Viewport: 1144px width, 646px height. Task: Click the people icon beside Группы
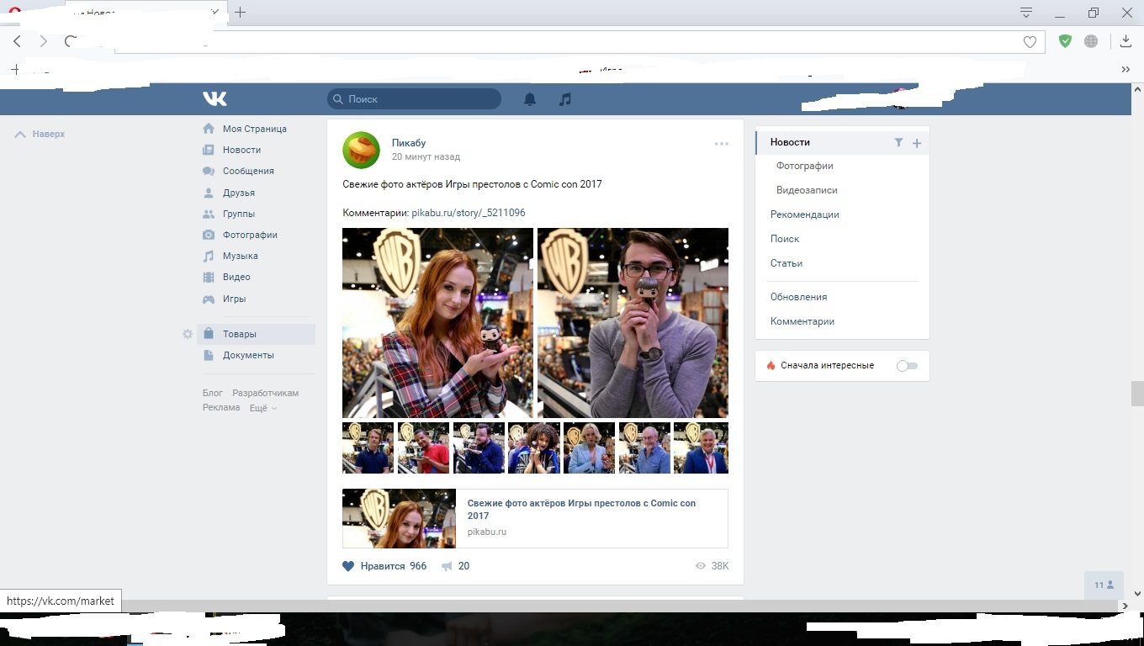tap(209, 214)
